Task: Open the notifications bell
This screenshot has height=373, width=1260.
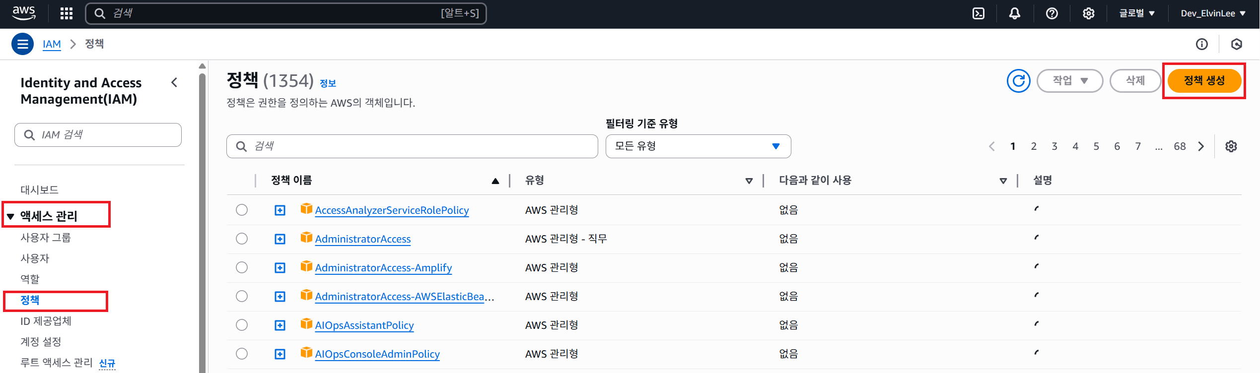Action: click(1015, 13)
